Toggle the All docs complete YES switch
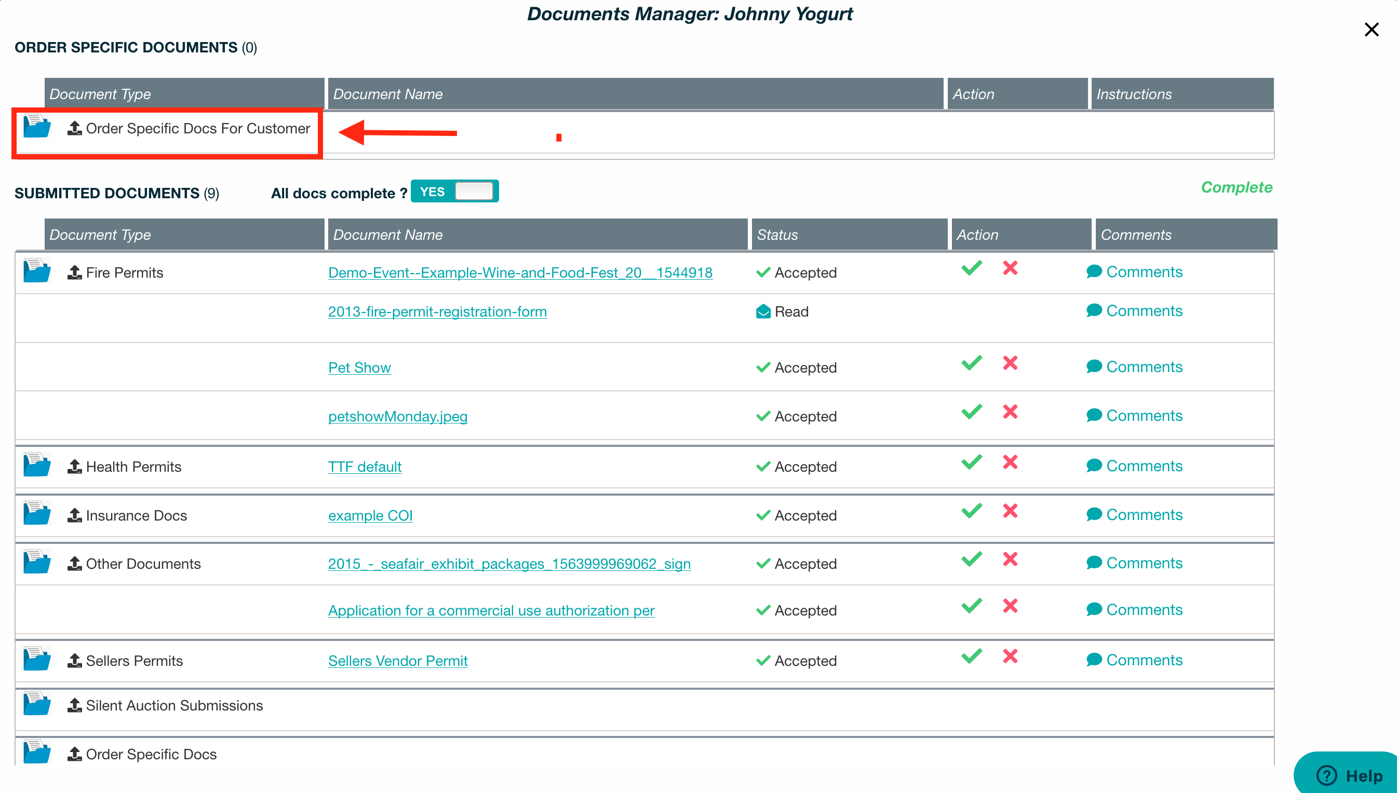 point(454,191)
